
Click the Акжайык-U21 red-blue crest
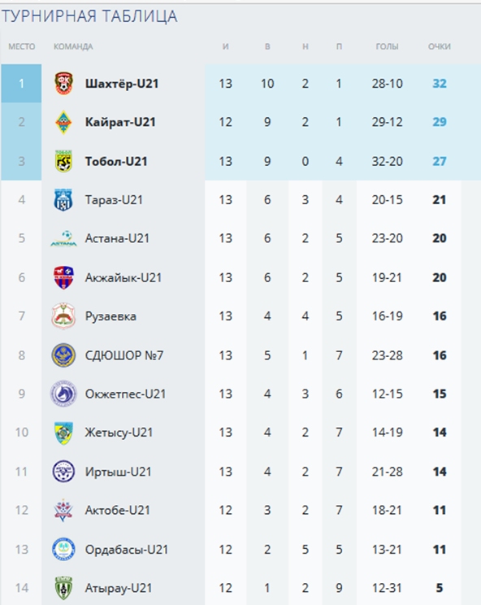coord(63,277)
